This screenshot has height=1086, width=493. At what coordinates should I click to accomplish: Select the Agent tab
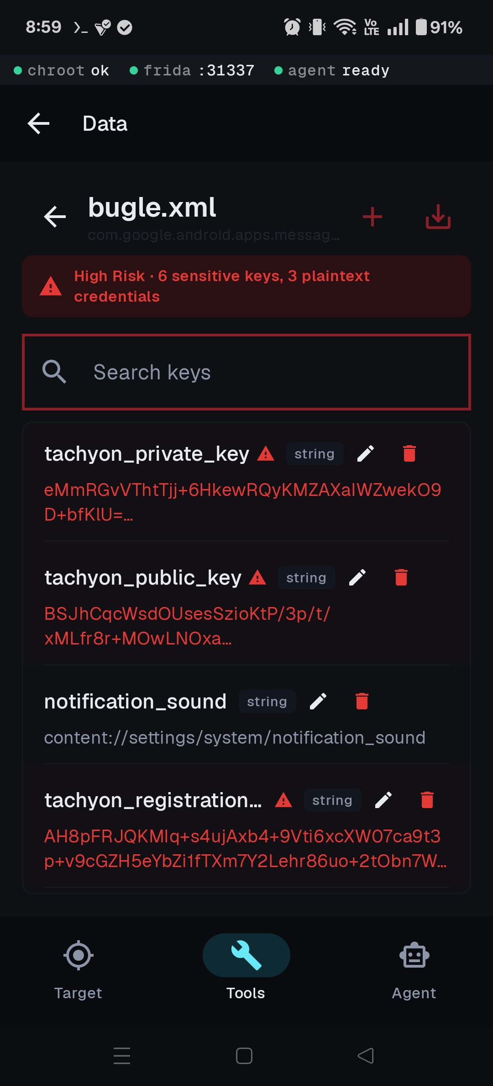click(414, 965)
